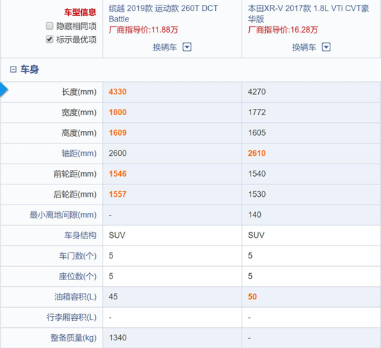The image size is (381, 348).
Task: Uncheck the 标示最优项 checkbox
Action: tap(49, 39)
